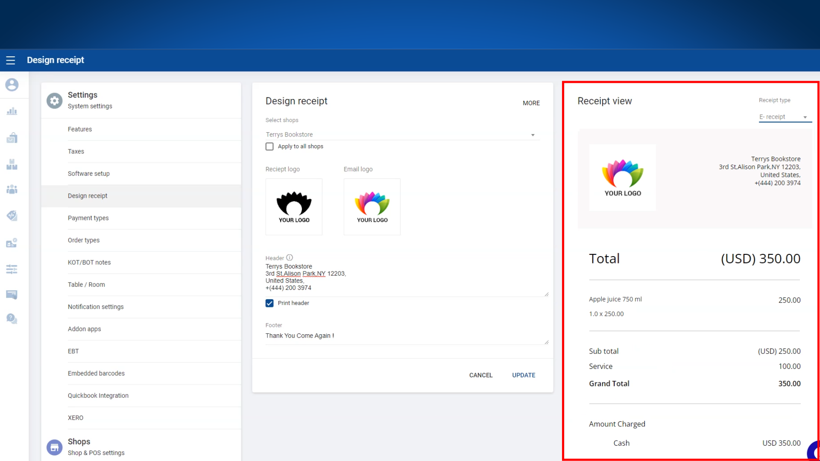This screenshot has height=461, width=820.
Task: Open the hamburger navigation menu
Action: click(11, 60)
